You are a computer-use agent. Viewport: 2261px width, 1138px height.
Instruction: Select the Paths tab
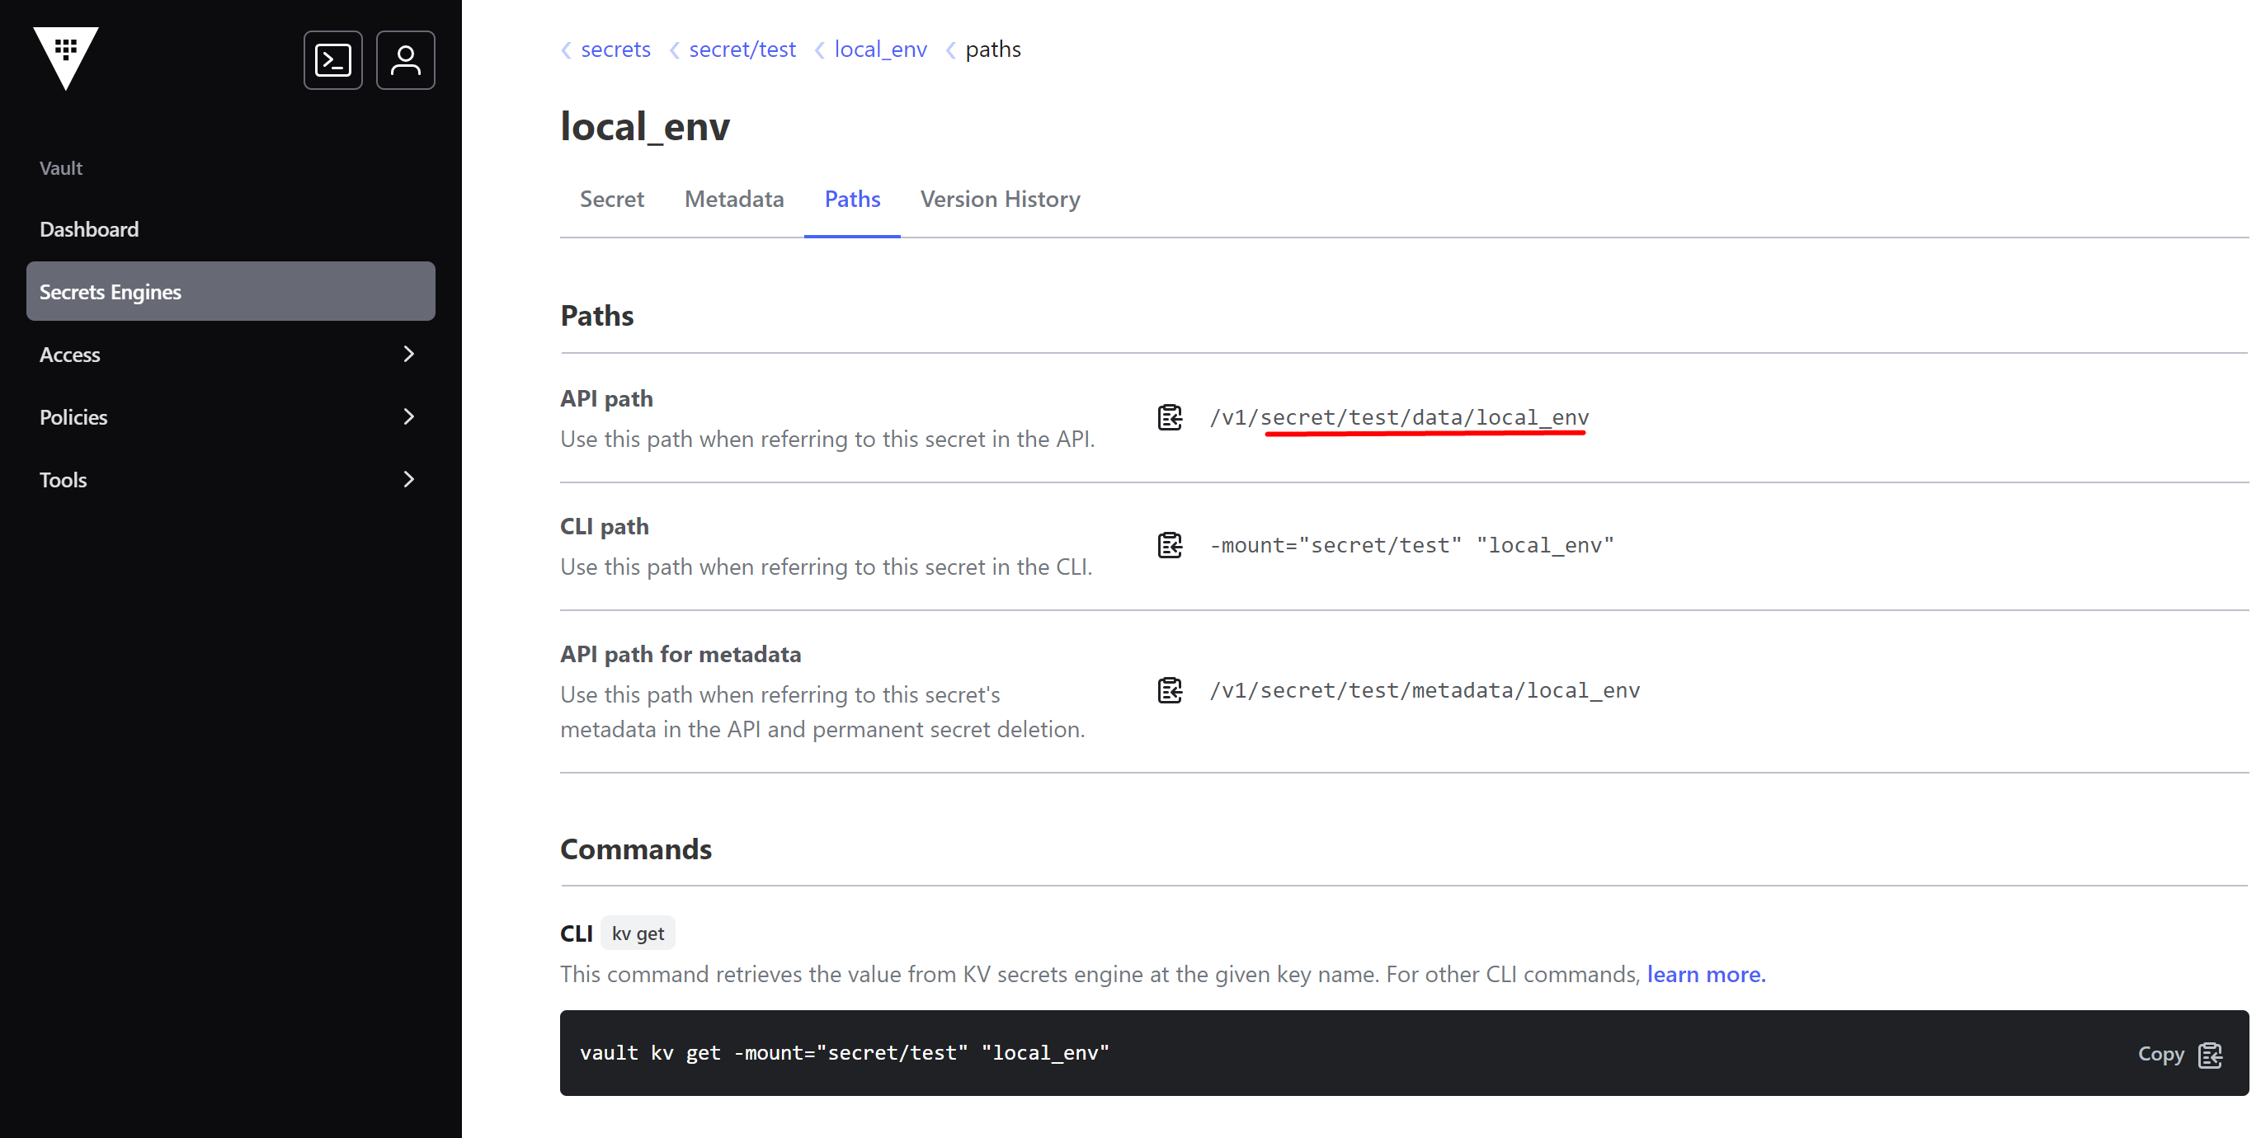click(x=851, y=200)
